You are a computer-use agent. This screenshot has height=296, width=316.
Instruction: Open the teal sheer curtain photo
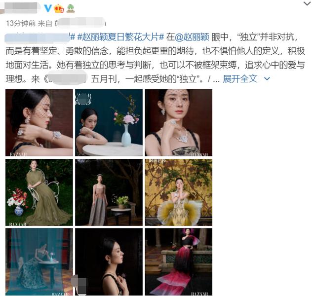click(39, 262)
